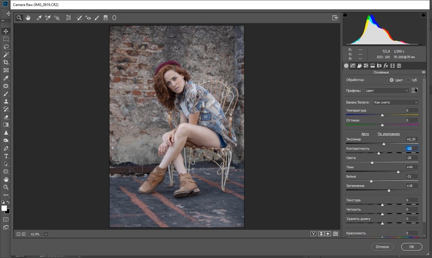Viewport: 432px width, 258px height.
Task: Select the Цвет processing radio button
Action: (x=392, y=80)
